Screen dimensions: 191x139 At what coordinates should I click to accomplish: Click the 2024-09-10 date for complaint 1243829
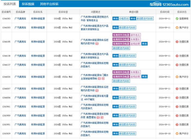[165, 134]
